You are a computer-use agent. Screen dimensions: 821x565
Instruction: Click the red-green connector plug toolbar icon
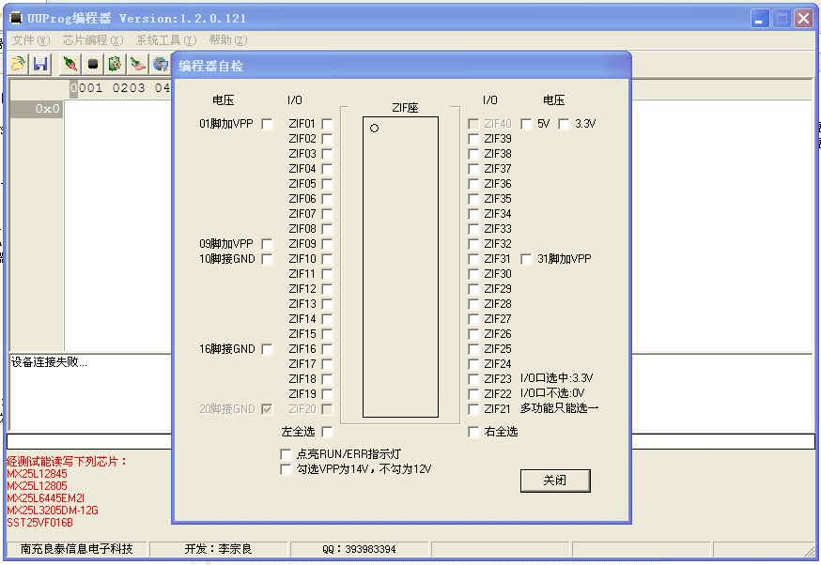click(70, 64)
